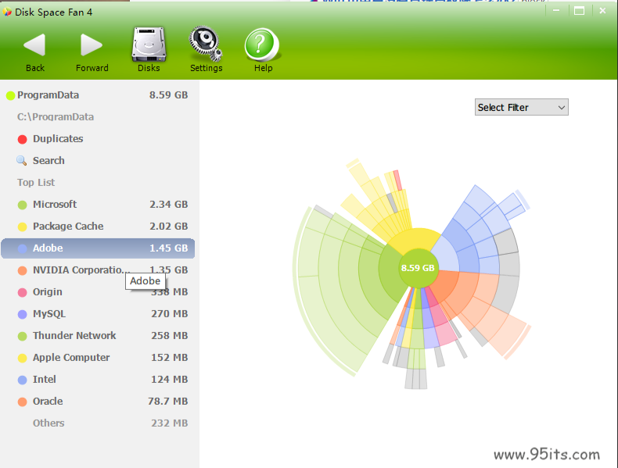Click the 78.7 MB size value

[x=168, y=401]
